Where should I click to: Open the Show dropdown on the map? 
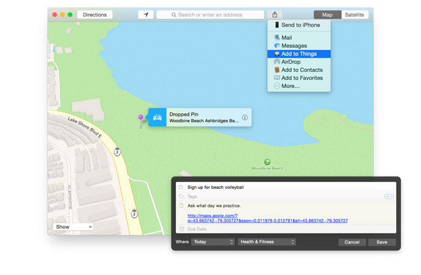pyautogui.click(x=73, y=227)
